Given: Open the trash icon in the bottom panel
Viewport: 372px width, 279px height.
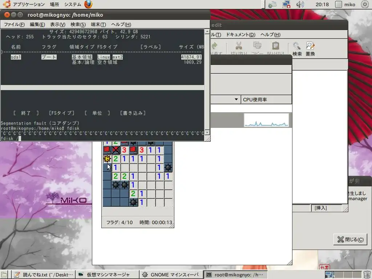Looking at the screenshot, I should pos(367,275).
